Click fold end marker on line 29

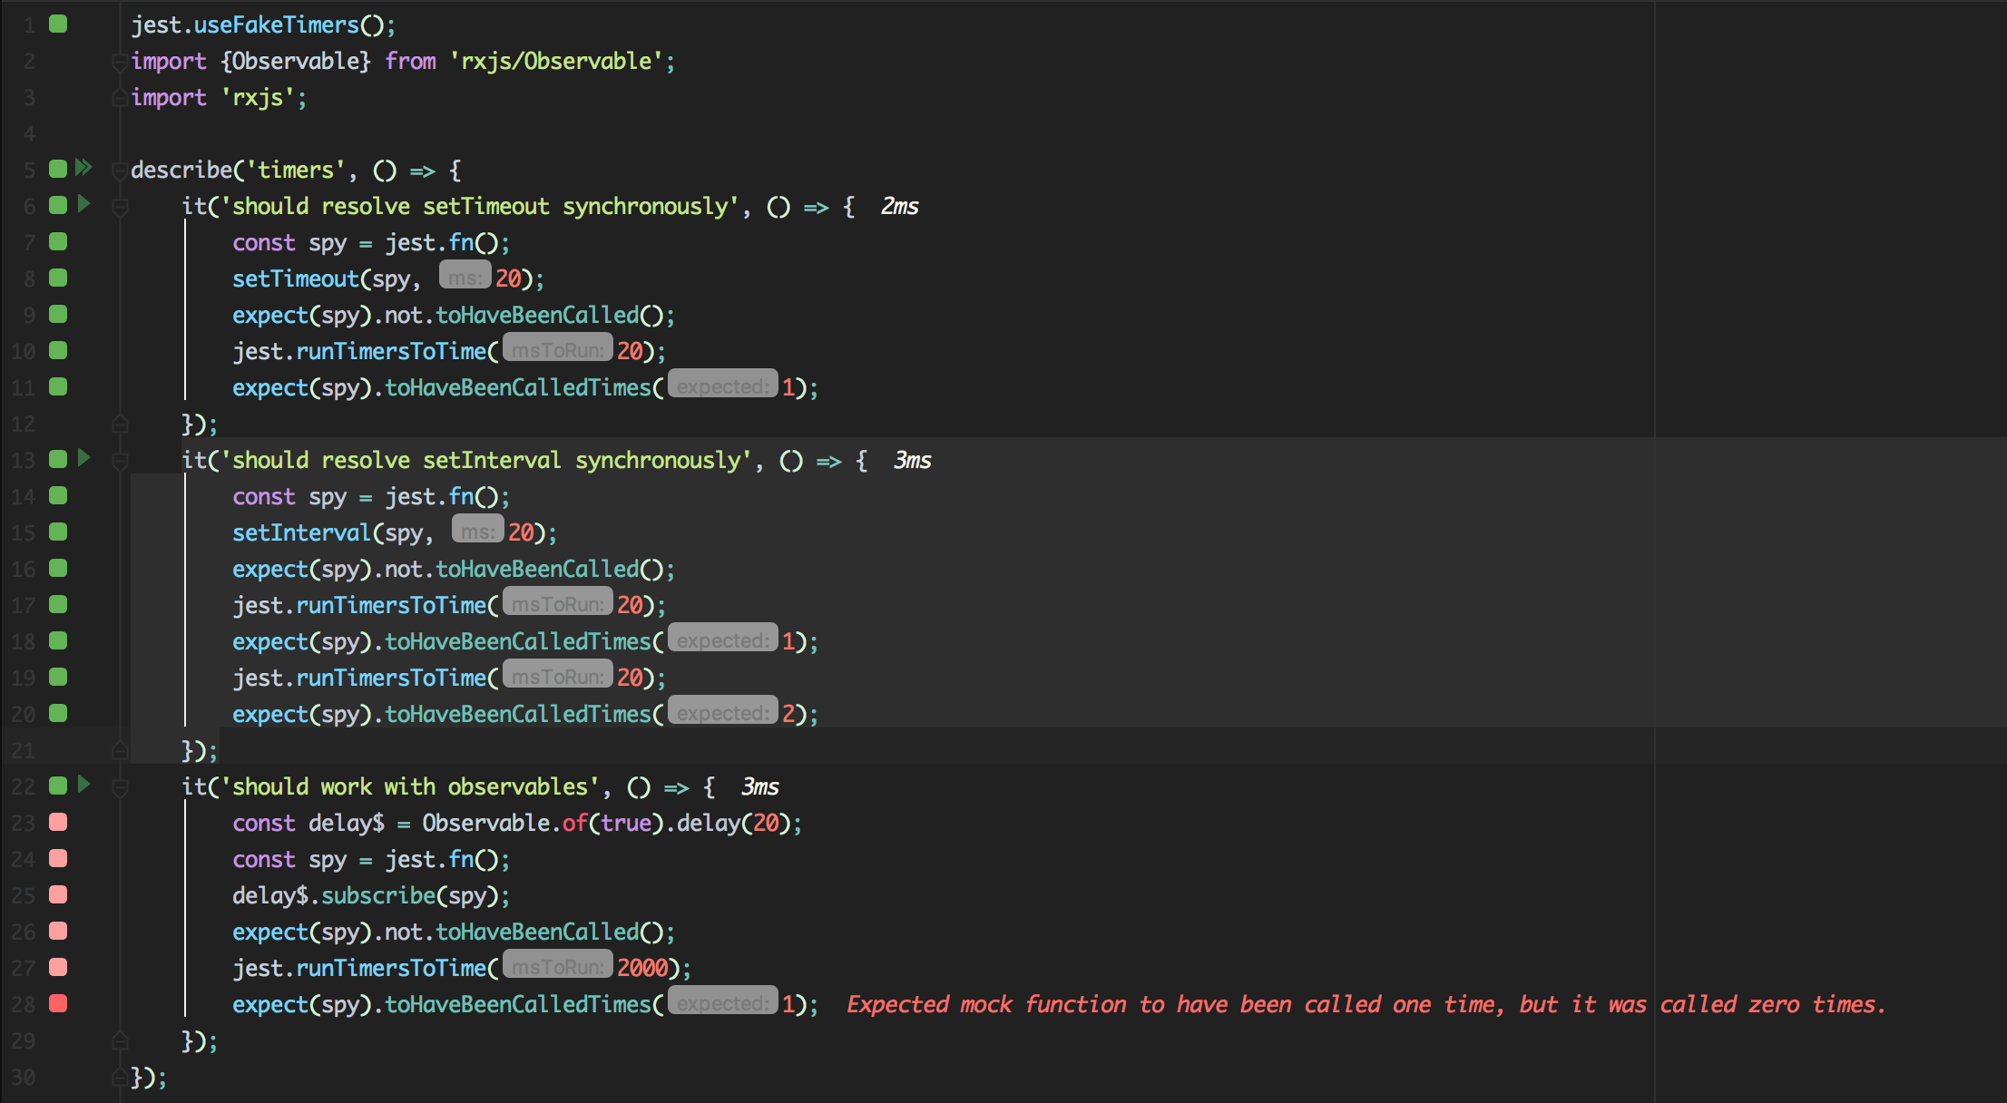[x=119, y=1040]
